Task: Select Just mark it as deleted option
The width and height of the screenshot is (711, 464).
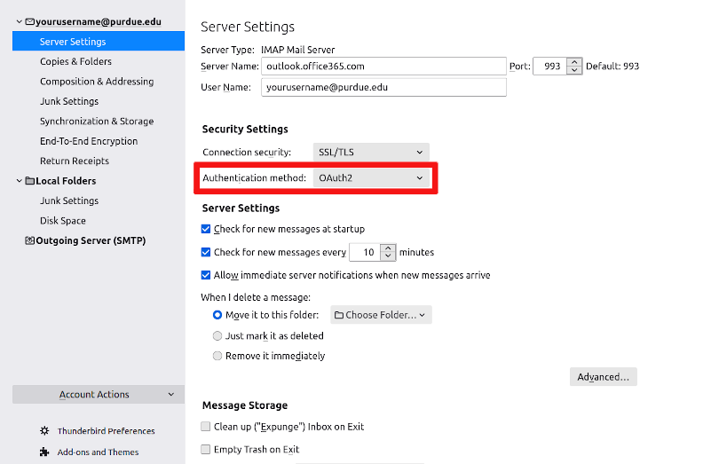Action: click(217, 336)
